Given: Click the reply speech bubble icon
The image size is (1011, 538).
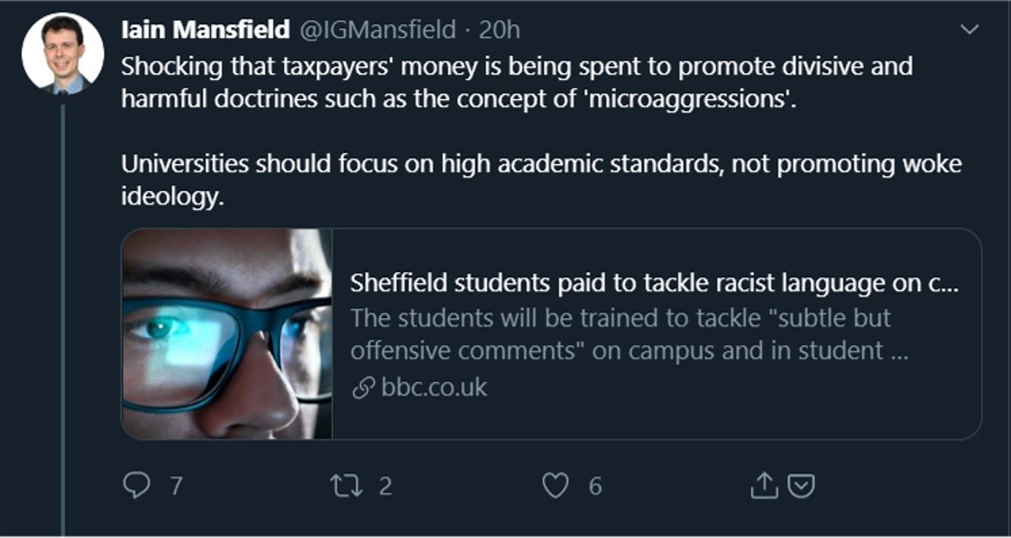Looking at the screenshot, I should pyautogui.click(x=136, y=486).
